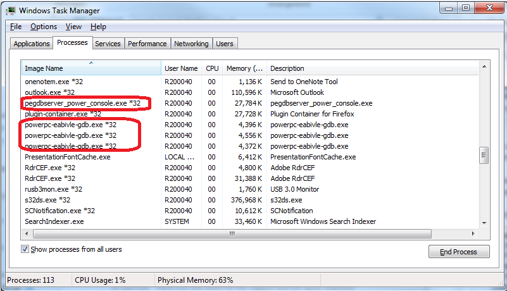Screen dimensions: 507x291
Task: Sort by Image Name column header
Action: point(91,68)
